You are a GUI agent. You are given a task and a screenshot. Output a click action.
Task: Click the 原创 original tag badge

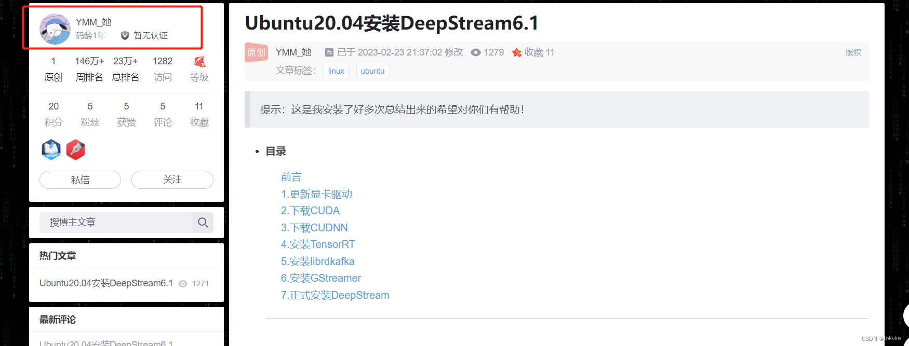coord(256,52)
